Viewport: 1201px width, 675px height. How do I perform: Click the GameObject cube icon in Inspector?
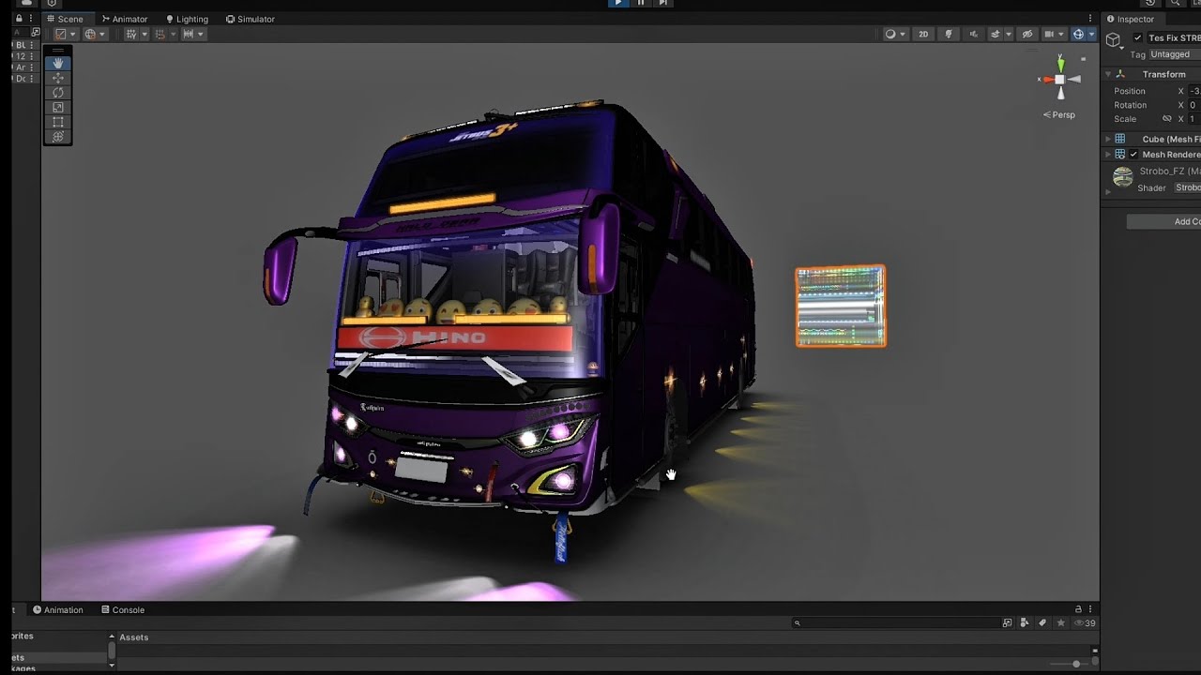[x=1114, y=40]
